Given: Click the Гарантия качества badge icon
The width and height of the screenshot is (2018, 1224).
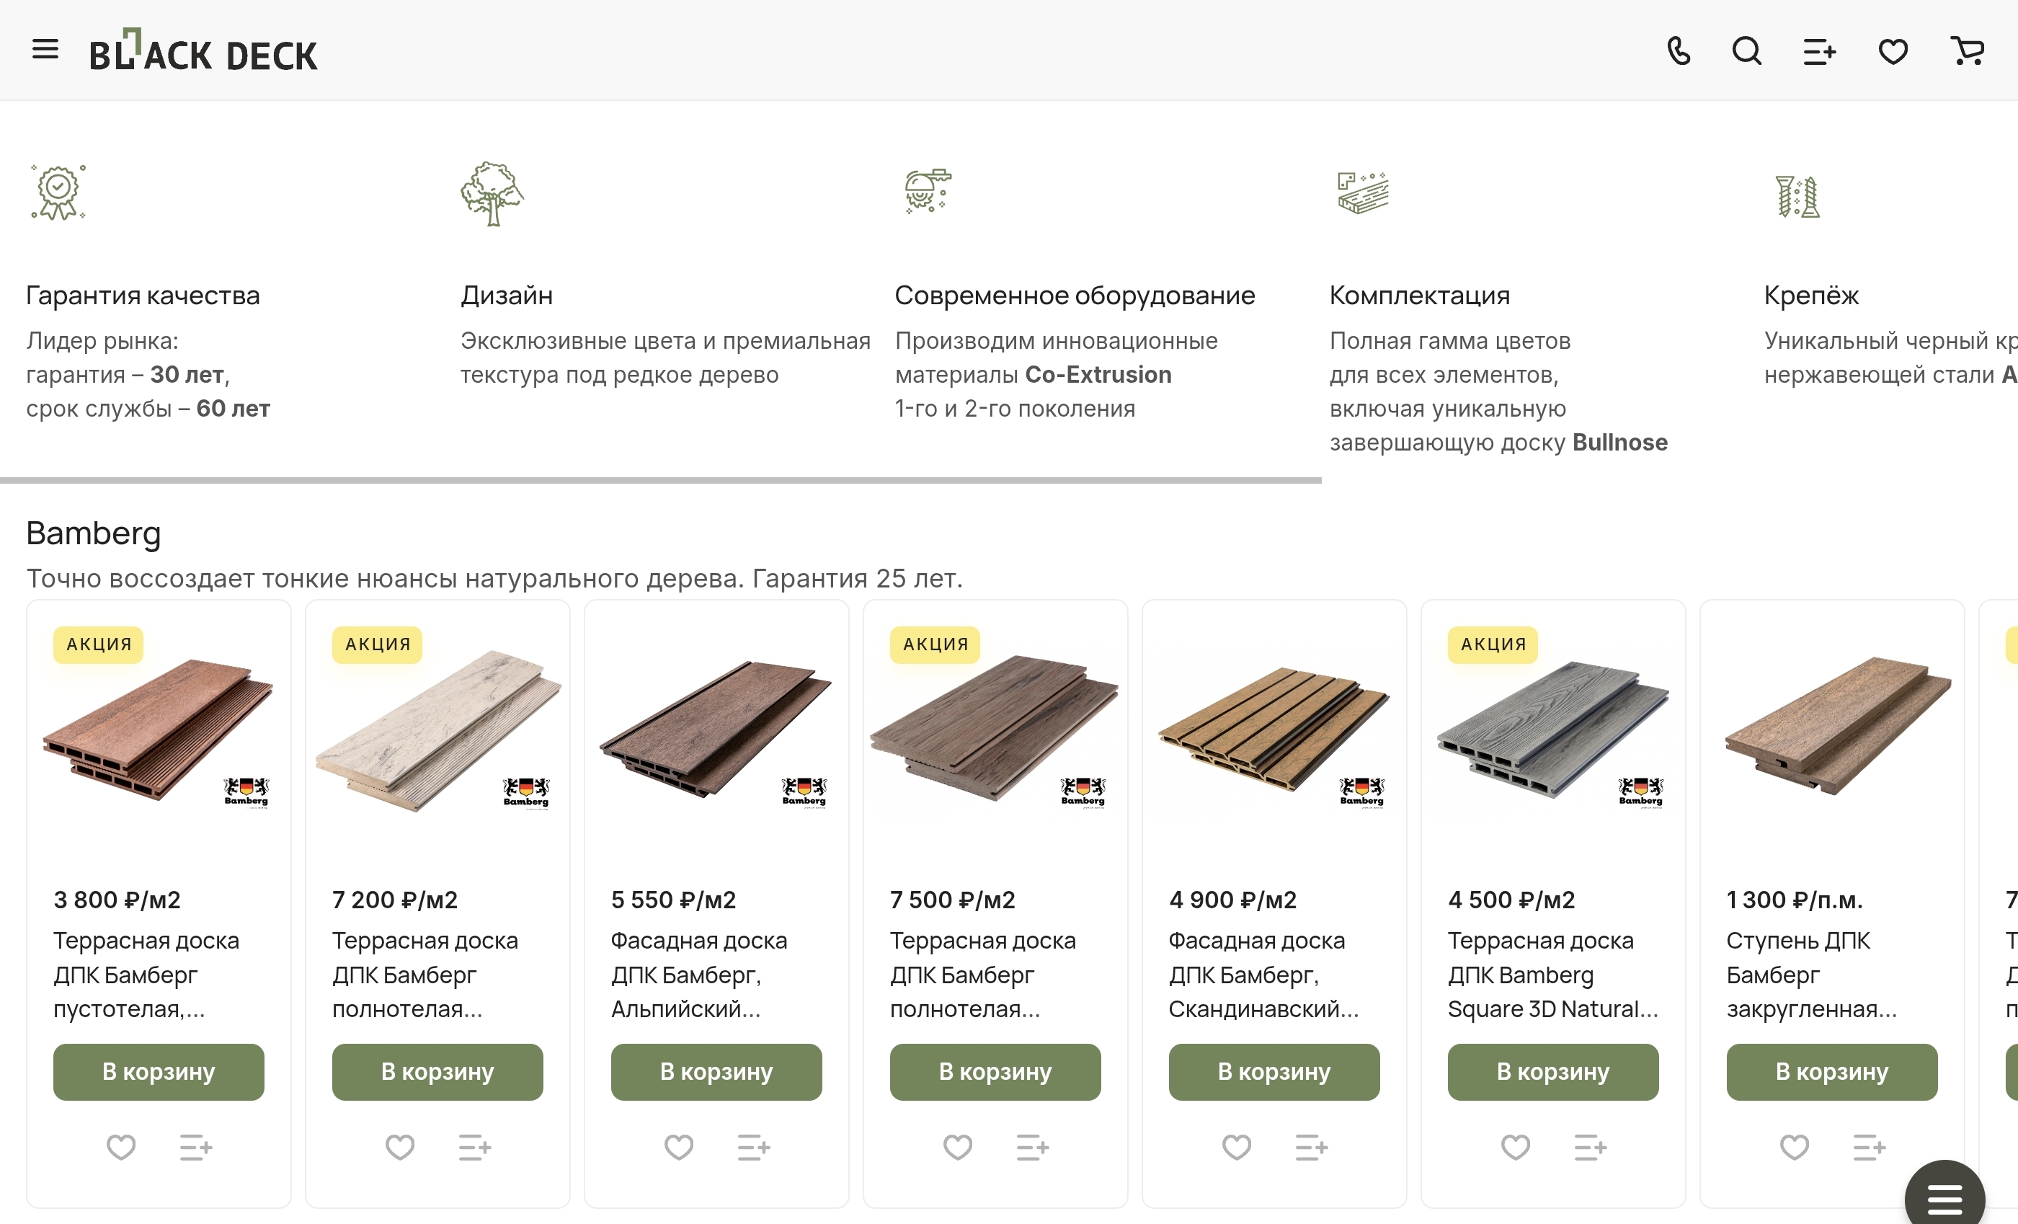Looking at the screenshot, I should point(58,192).
